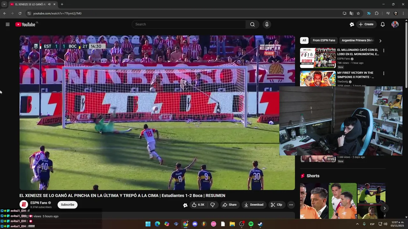Open the clock and date panel

click(397, 224)
